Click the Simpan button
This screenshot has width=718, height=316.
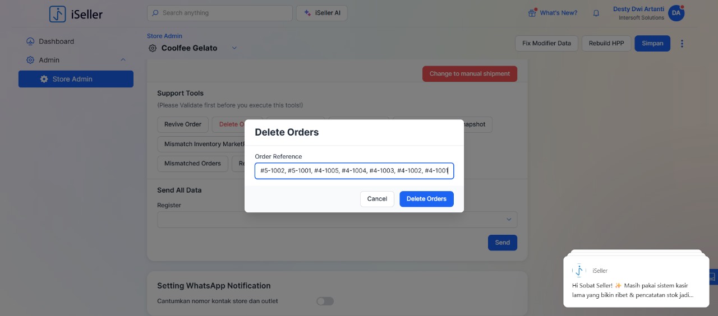(652, 43)
